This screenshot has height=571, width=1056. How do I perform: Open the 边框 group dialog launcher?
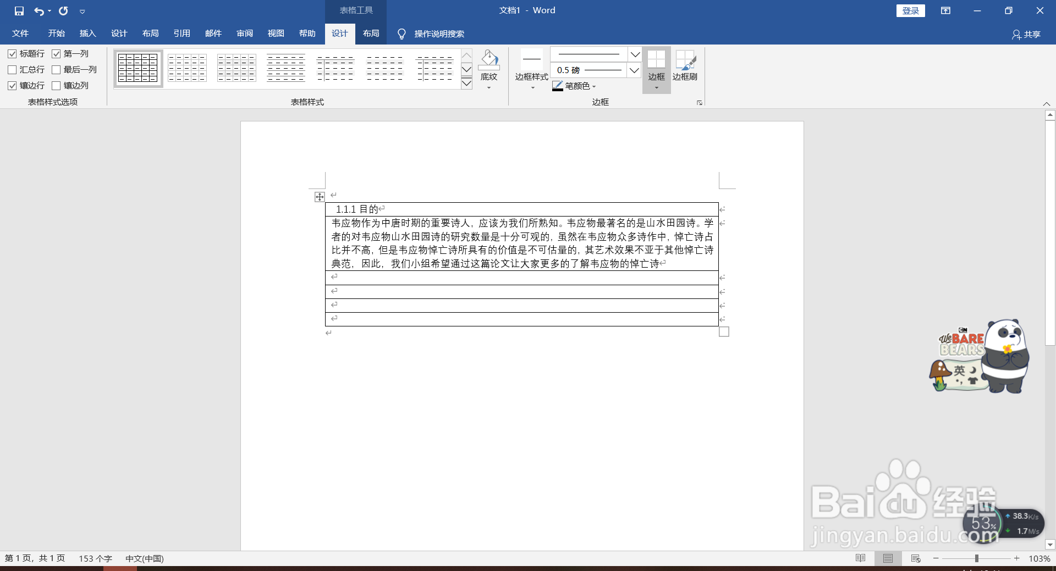(x=700, y=102)
